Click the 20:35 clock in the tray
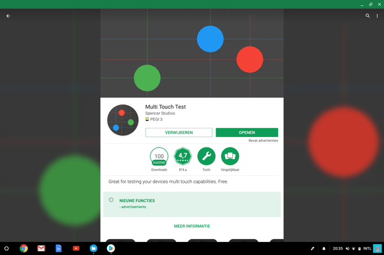Viewport: 384px width, 255px height. [x=338, y=249]
